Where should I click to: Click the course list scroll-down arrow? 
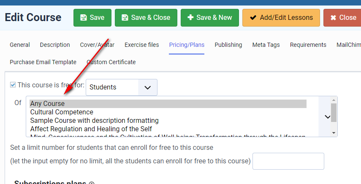coord(334,133)
